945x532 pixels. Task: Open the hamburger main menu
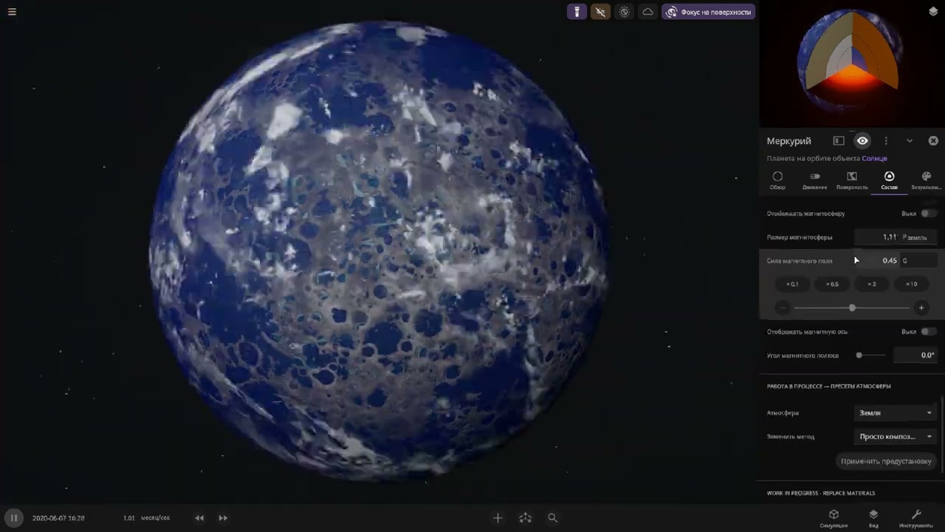click(x=12, y=12)
